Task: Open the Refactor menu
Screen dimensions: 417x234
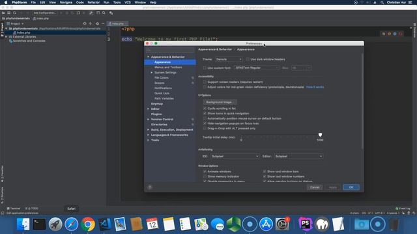Action: point(94,3)
